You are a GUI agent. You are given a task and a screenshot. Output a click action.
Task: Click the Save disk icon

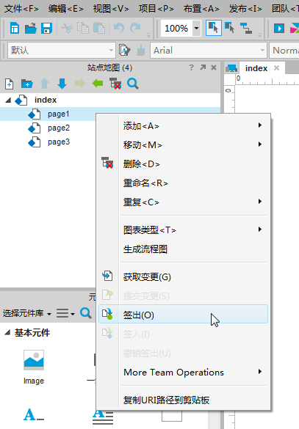(46, 28)
